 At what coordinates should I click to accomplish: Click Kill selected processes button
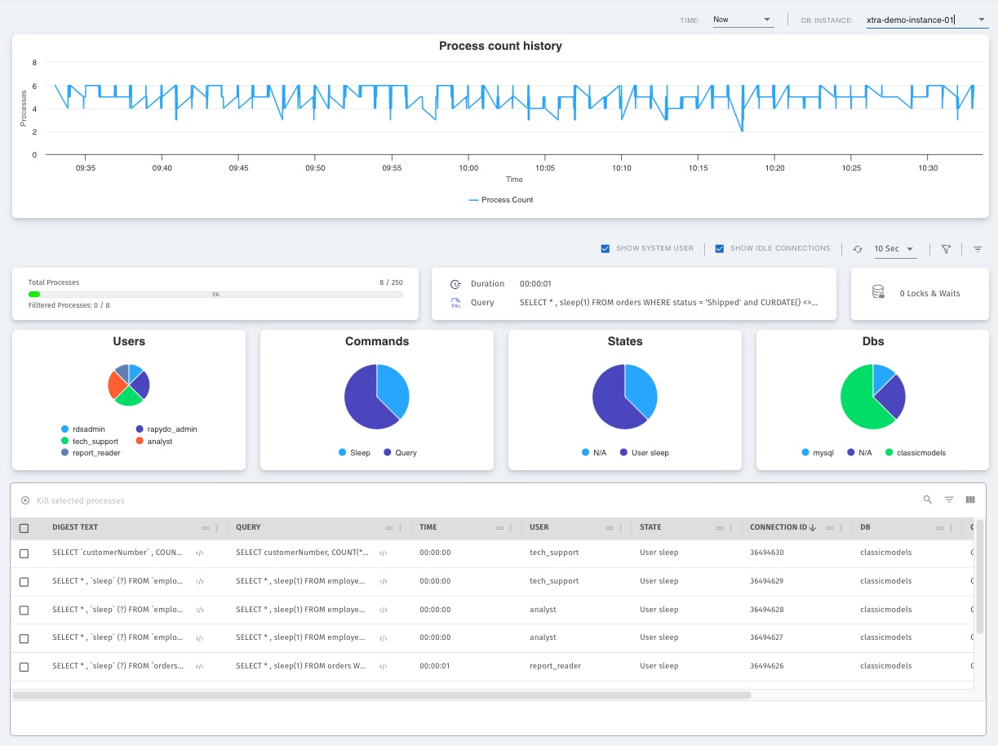pyautogui.click(x=73, y=500)
